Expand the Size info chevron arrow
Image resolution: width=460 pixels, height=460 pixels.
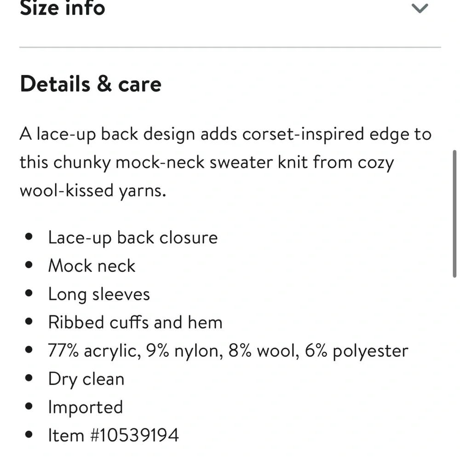420,8
